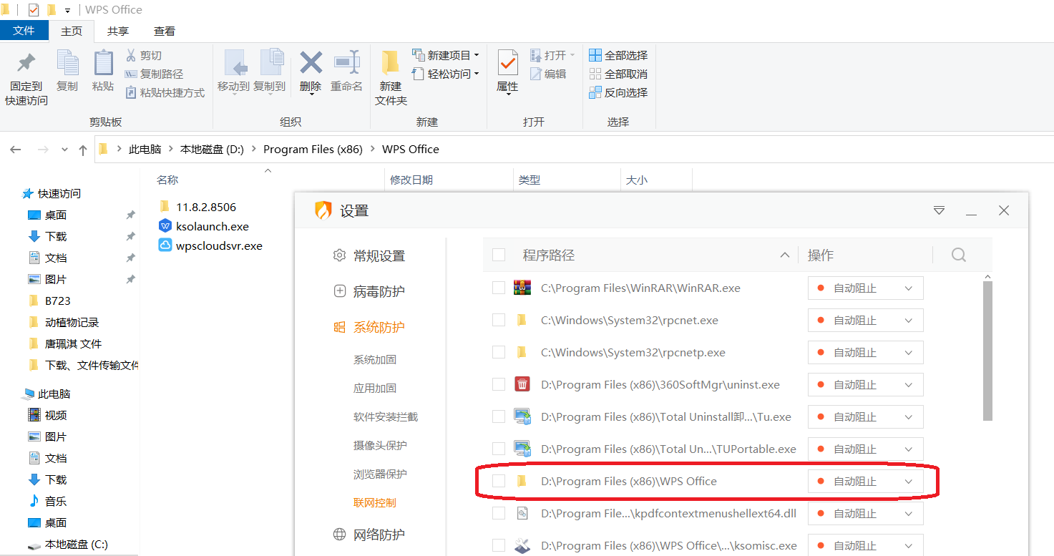Select ksolaunch.exe file
This screenshot has width=1054, height=556.
[x=213, y=226]
